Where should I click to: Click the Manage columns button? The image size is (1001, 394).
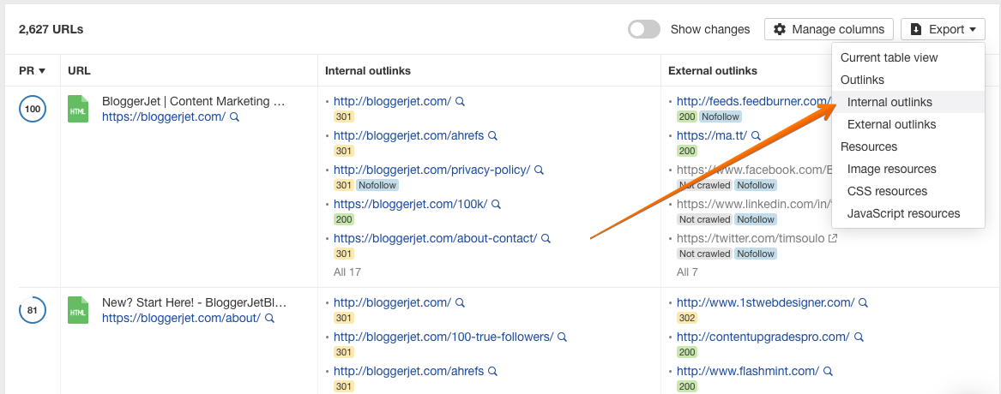tap(829, 29)
